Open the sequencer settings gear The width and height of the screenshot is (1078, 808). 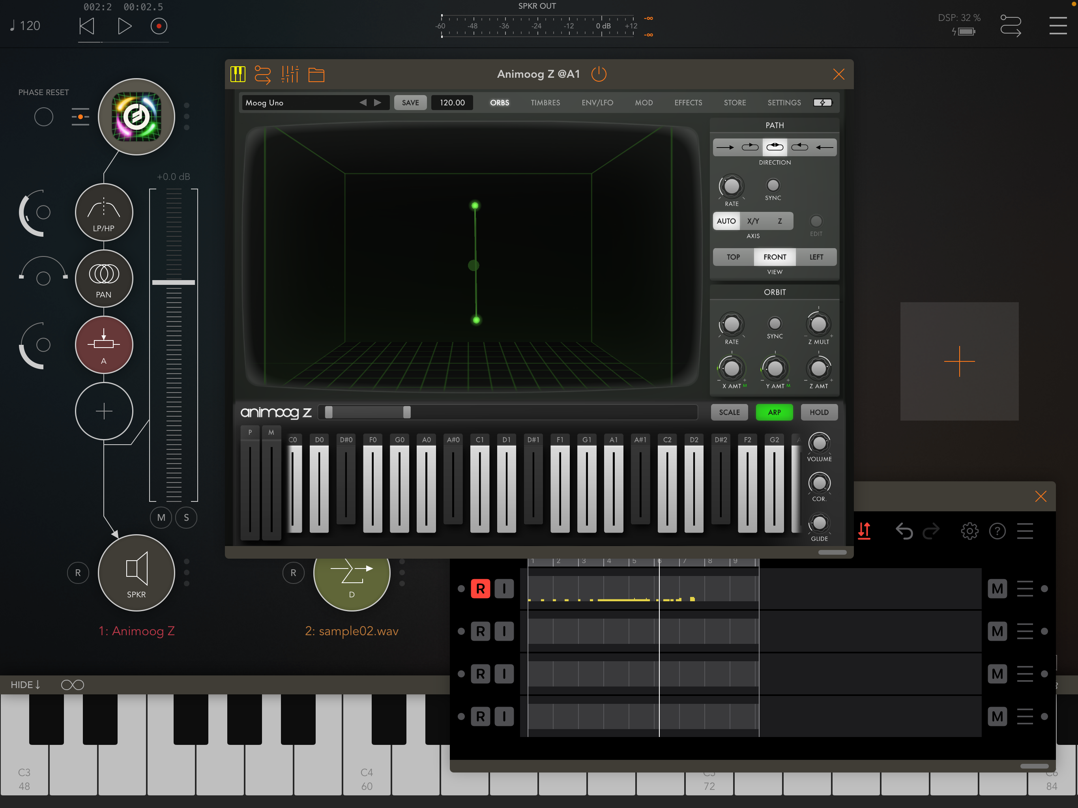click(969, 531)
